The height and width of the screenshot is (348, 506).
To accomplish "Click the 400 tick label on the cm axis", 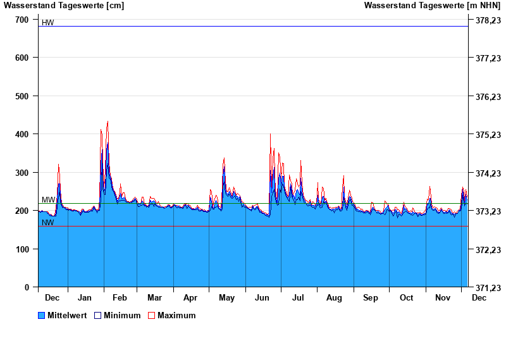I will pos(22,134).
